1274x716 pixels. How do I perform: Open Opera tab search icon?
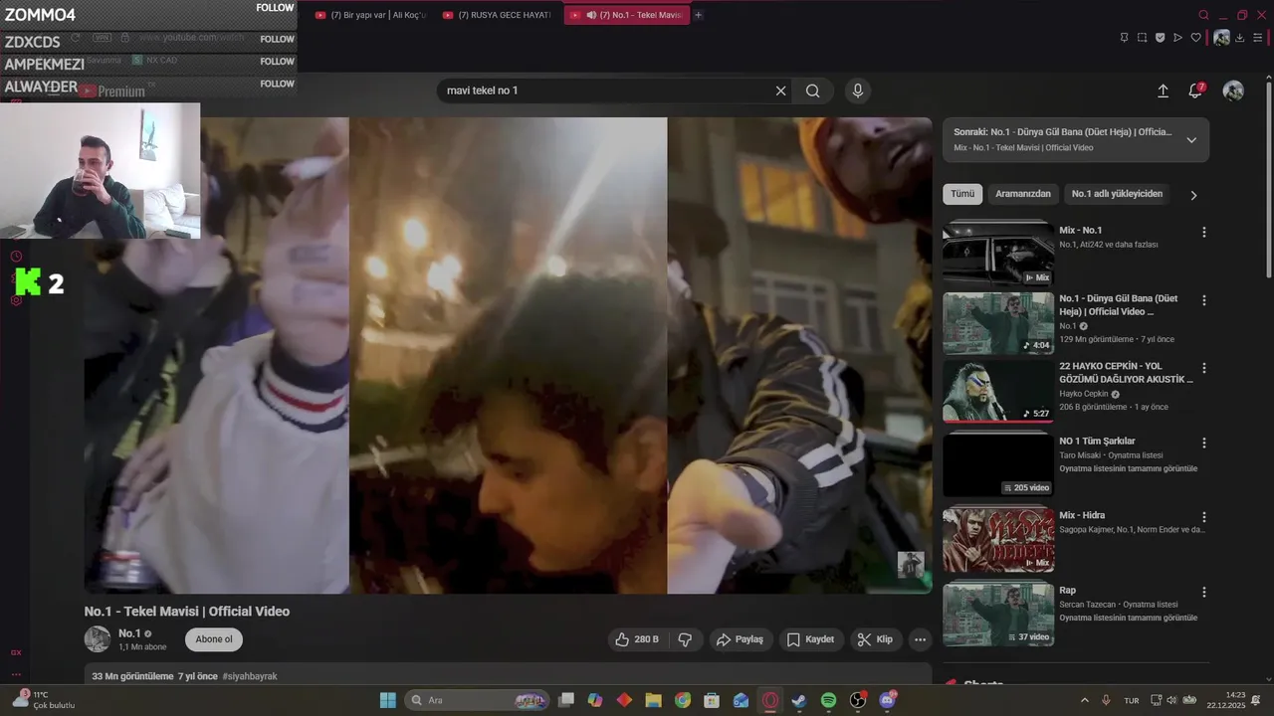(1203, 15)
